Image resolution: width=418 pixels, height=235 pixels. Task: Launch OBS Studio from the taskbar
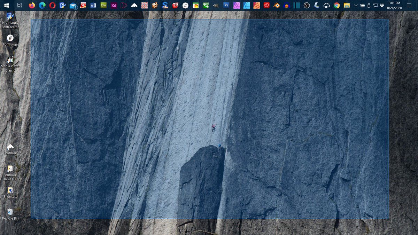coord(307,5)
